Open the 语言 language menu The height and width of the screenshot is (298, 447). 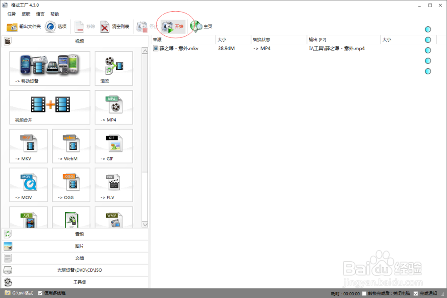pyautogui.click(x=40, y=14)
